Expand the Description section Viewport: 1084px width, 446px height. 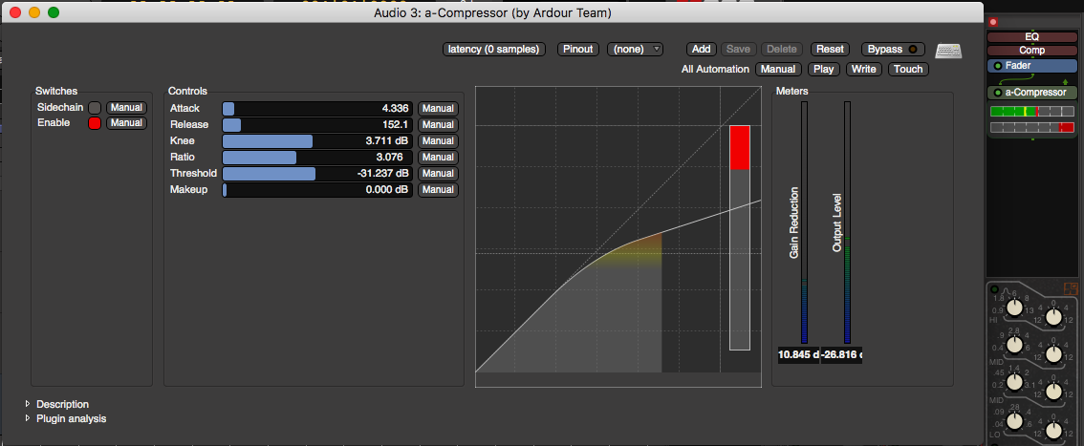pos(28,404)
